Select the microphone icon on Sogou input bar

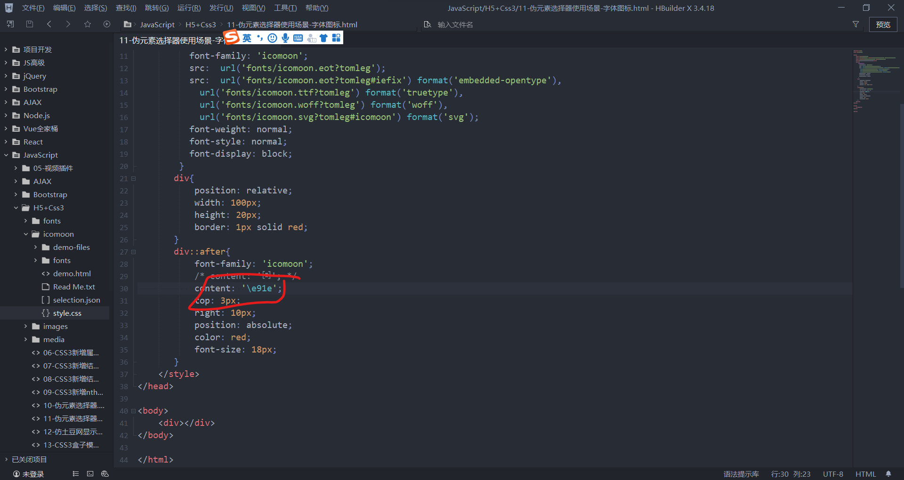point(285,38)
